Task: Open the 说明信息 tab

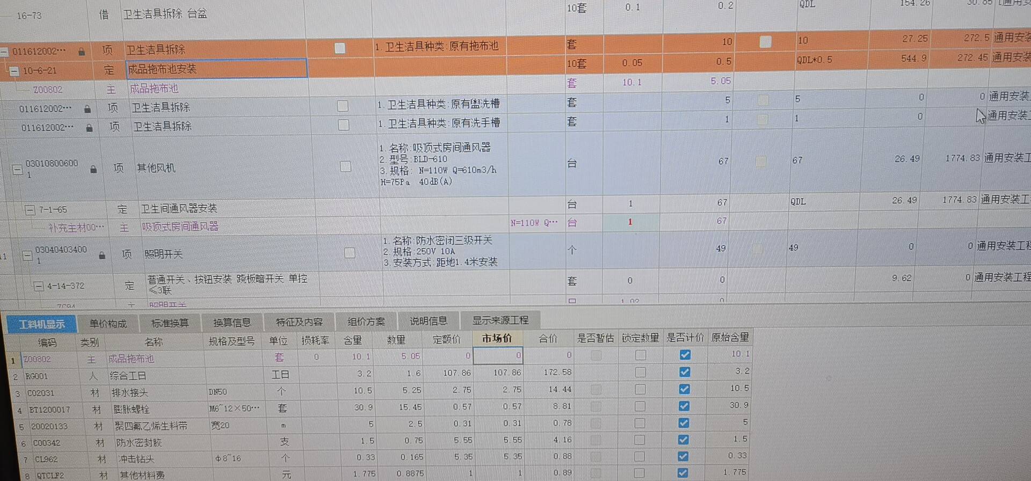Action: 428,321
